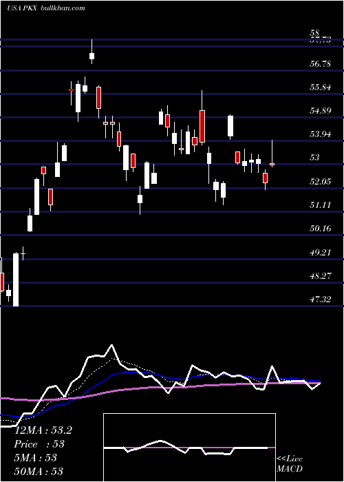Select the 50.16 price axis label
Image resolution: width=344 pixels, height=482 pixels.
(321, 228)
